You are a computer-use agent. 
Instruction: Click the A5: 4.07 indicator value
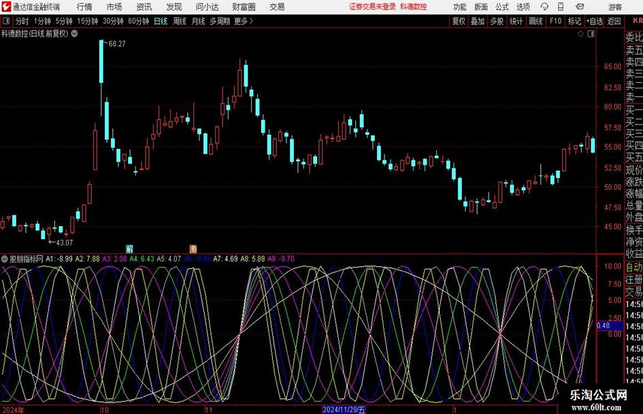point(169,259)
